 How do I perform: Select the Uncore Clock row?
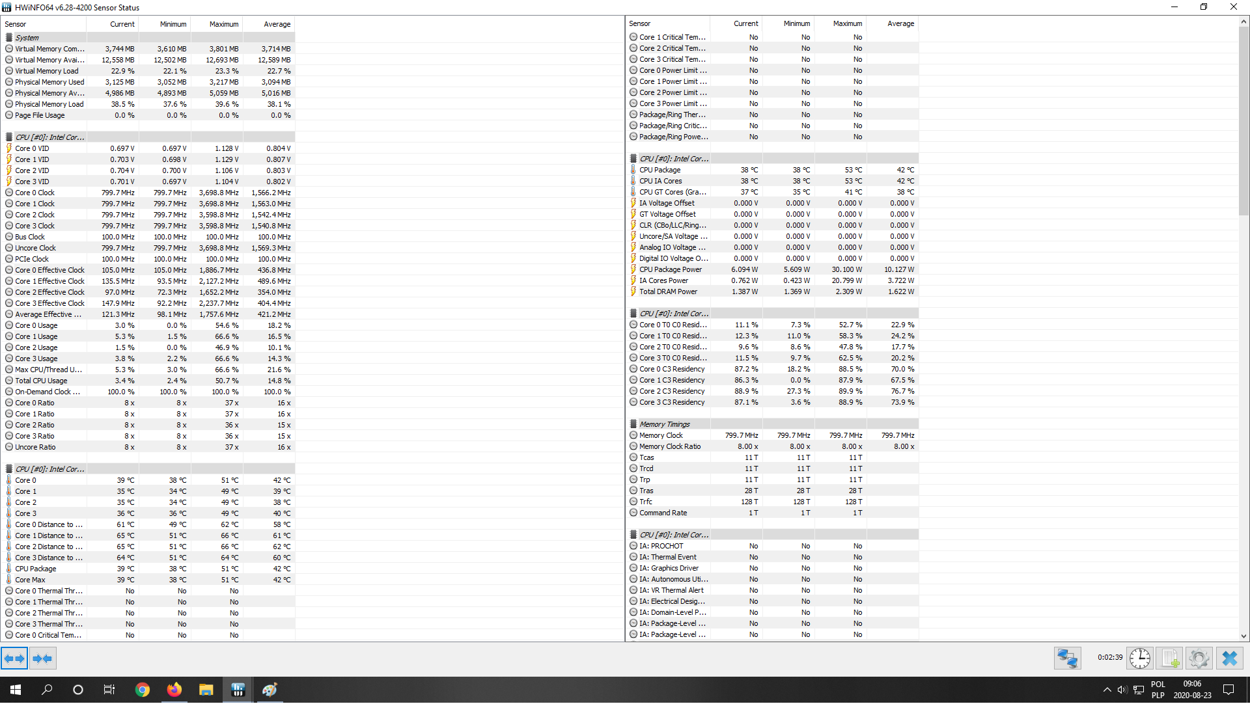point(148,248)
